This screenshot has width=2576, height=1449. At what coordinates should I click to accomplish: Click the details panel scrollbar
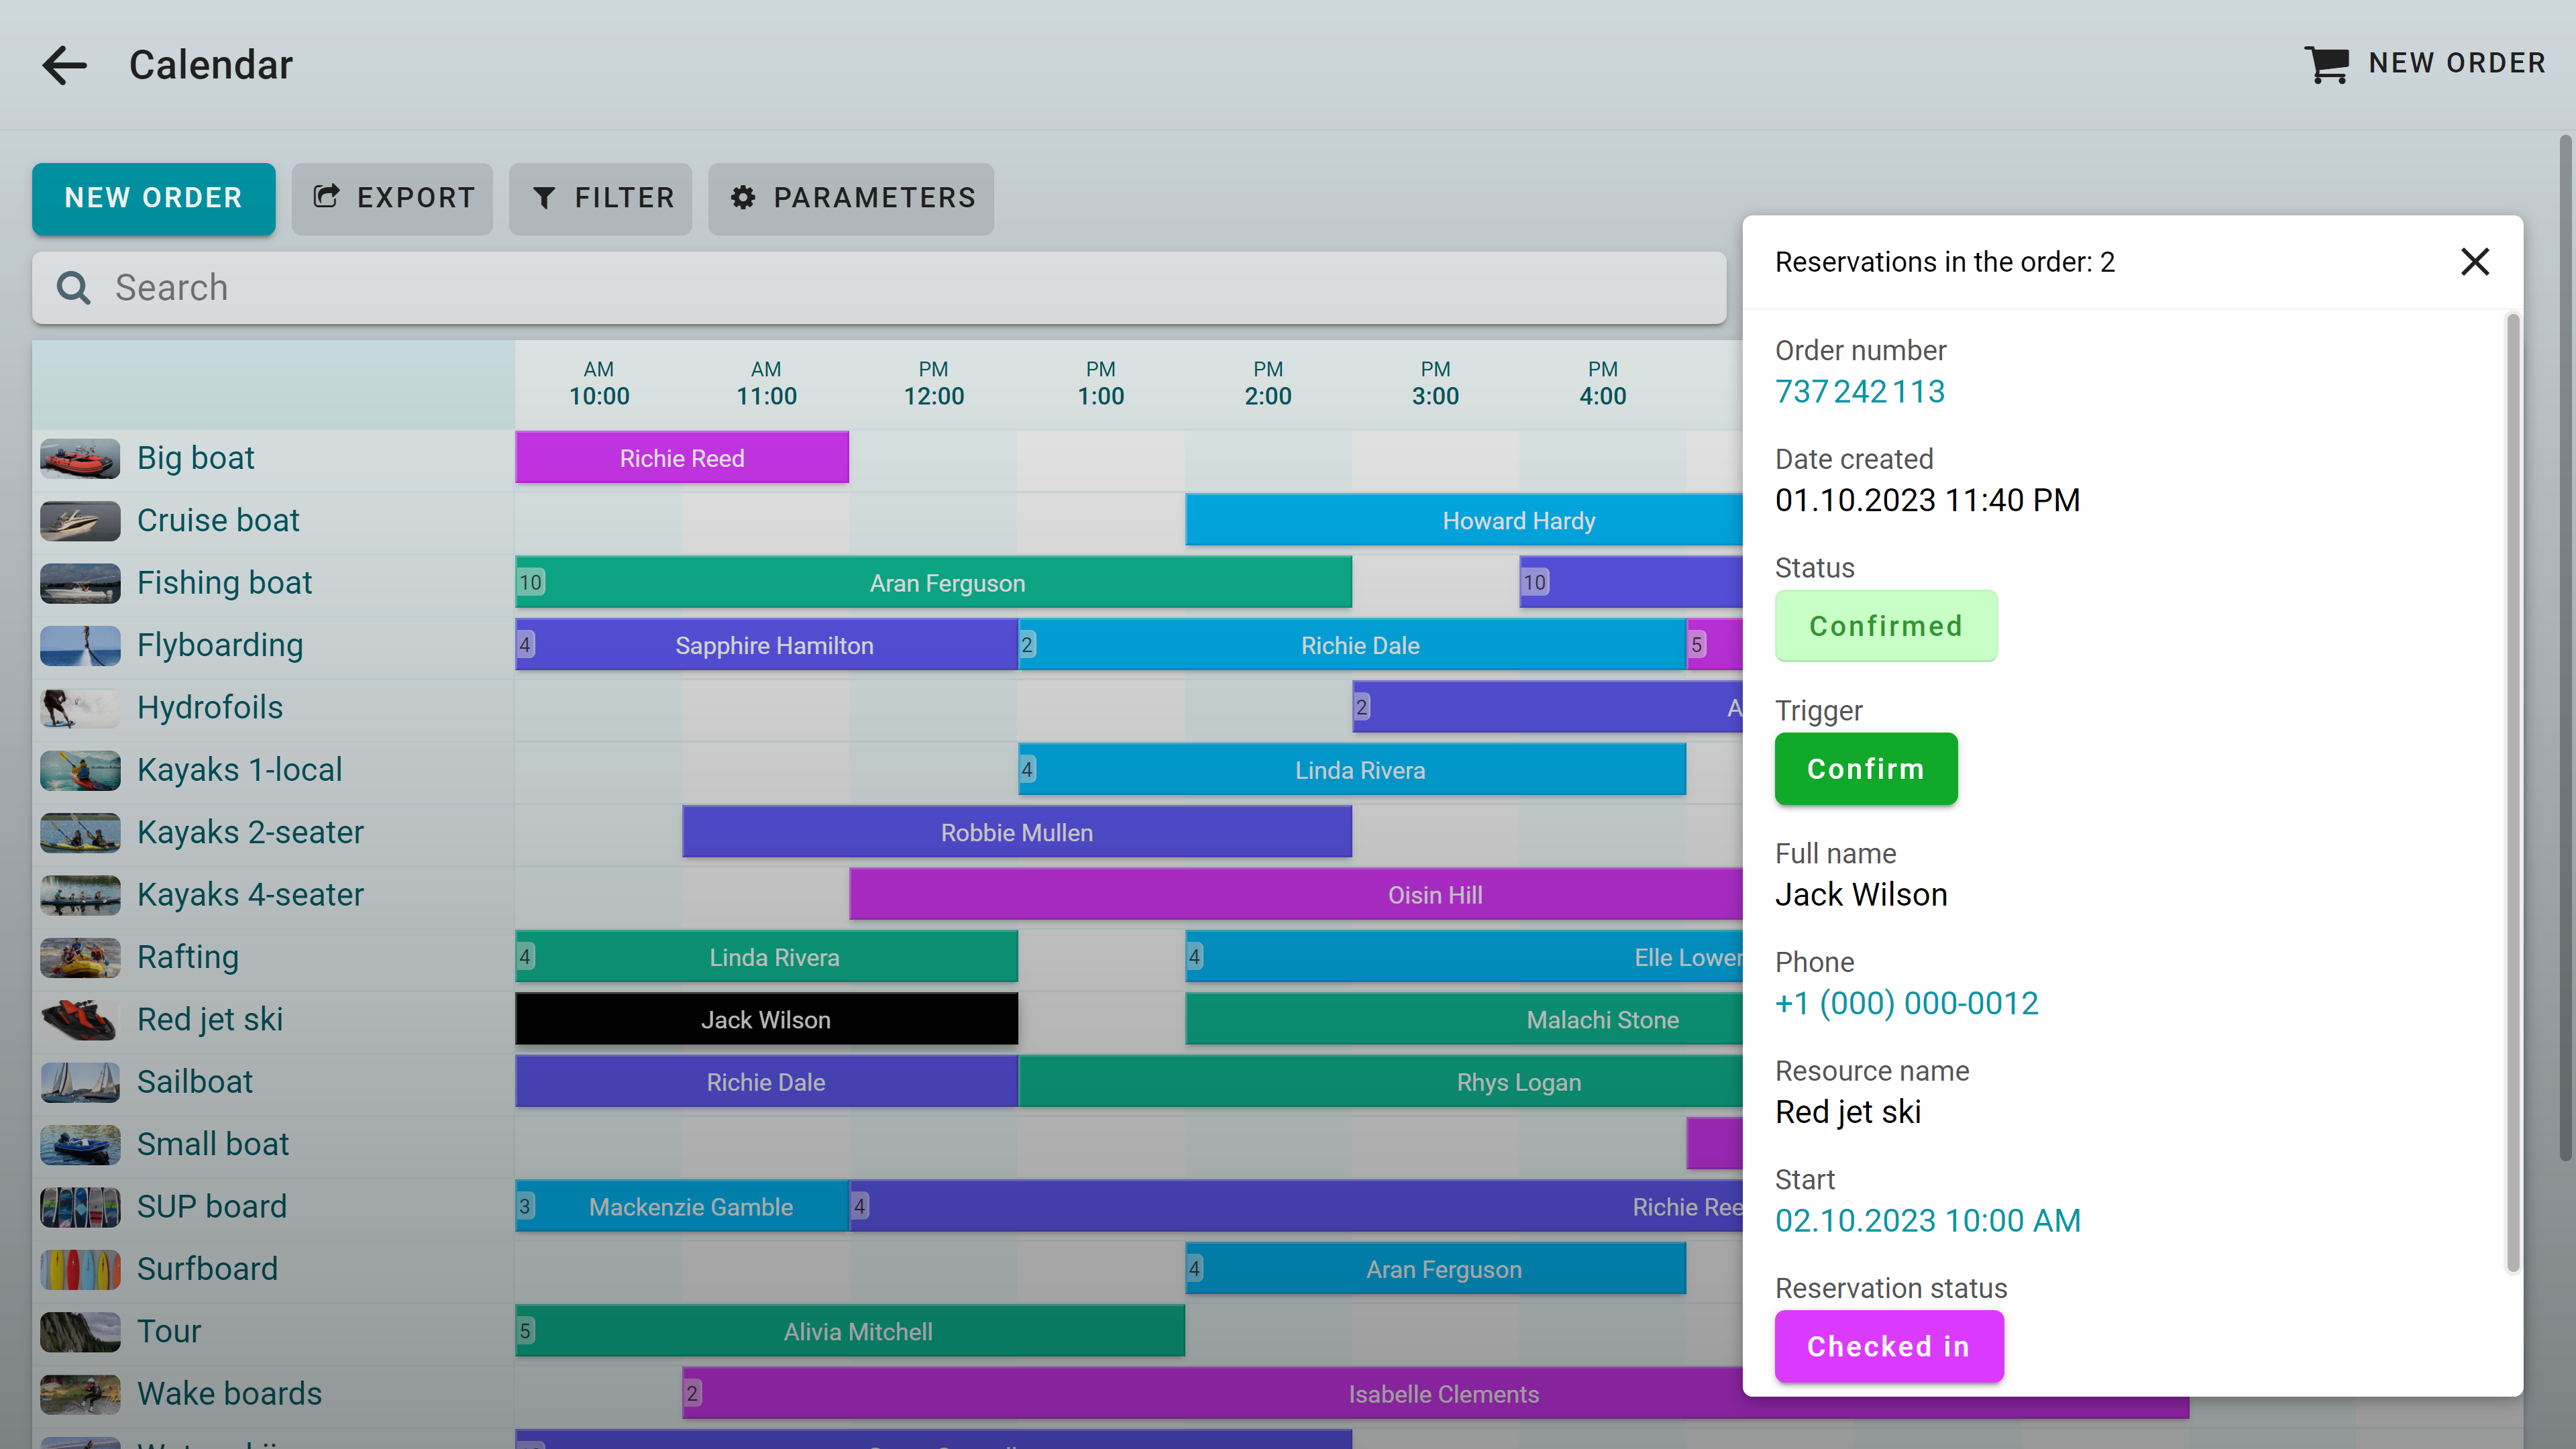click(2512, 790)
